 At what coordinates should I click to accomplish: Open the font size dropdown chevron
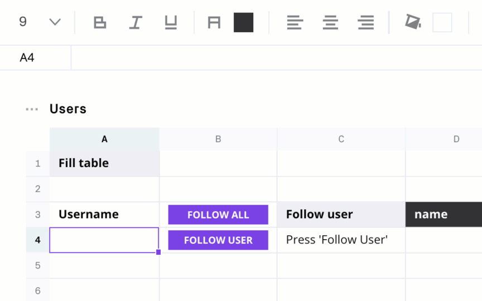55,22
